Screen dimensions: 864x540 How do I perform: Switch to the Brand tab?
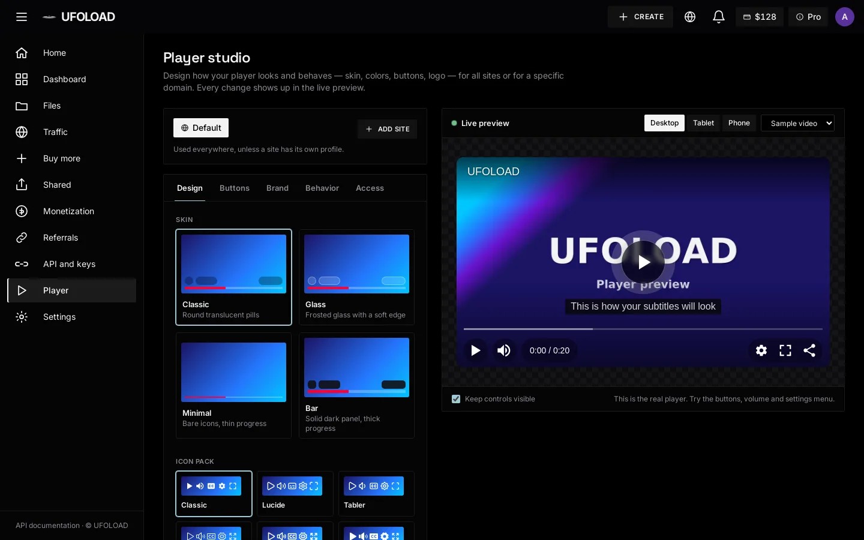pos(277,188)
